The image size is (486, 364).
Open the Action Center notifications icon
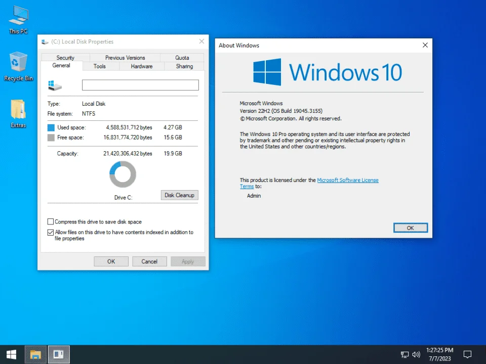pyautogui.click(x=467, y=354)
